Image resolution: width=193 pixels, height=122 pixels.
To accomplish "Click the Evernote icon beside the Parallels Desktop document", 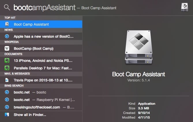I will click(7, 68).
